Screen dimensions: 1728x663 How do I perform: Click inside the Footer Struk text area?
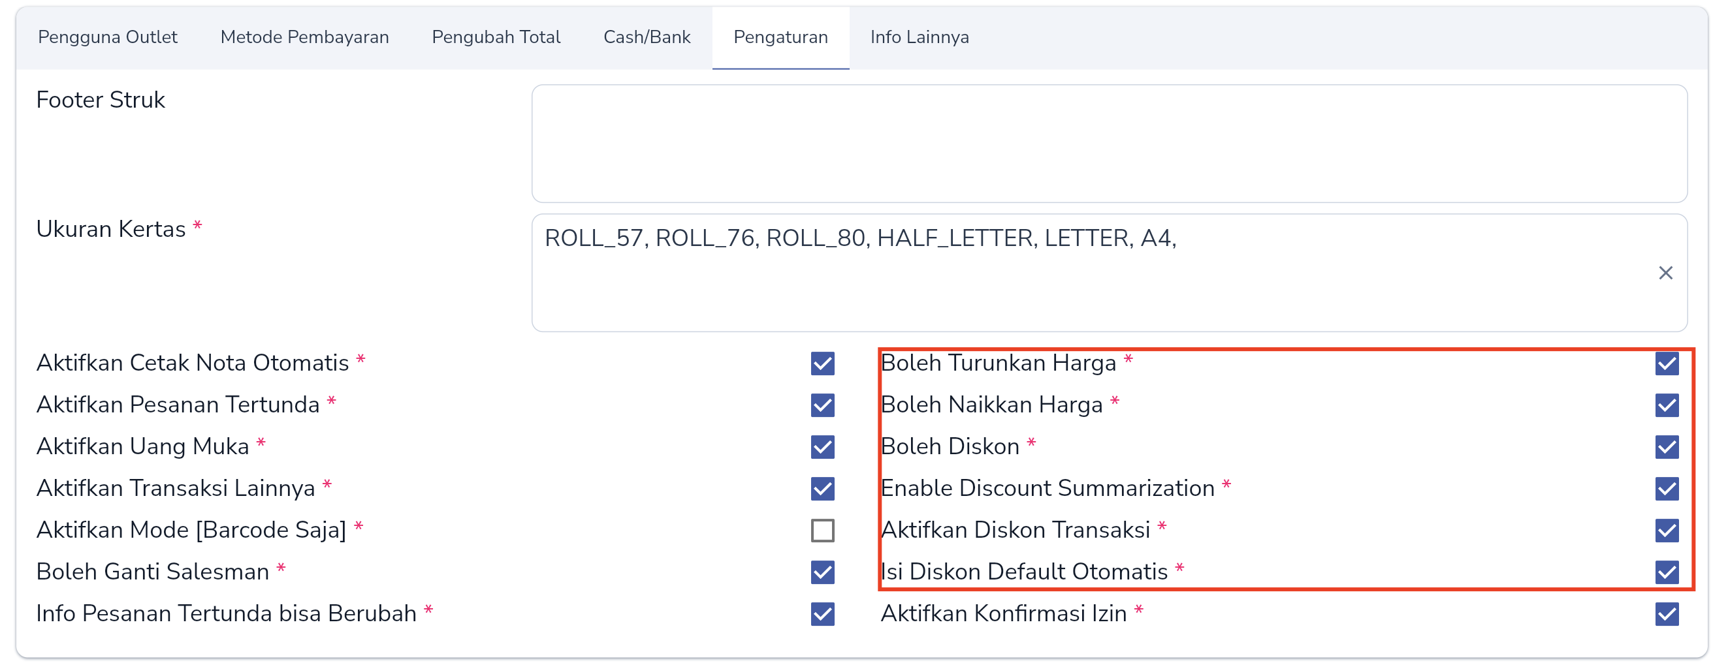tap(1109, 144)
